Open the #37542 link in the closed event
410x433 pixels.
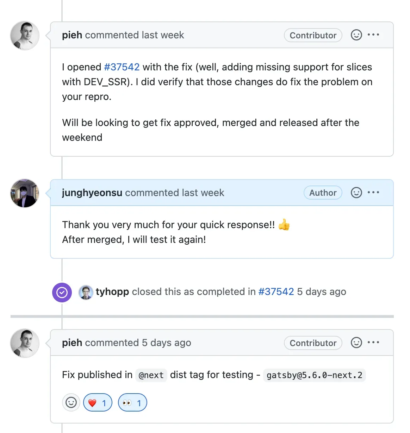click(276, 291)
